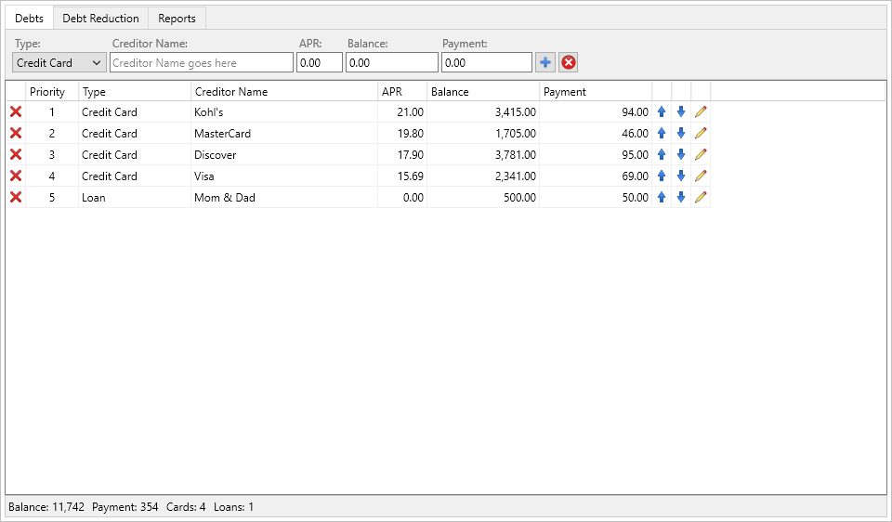
Task: Click the Loan type cell
Action: pos(135,197)
